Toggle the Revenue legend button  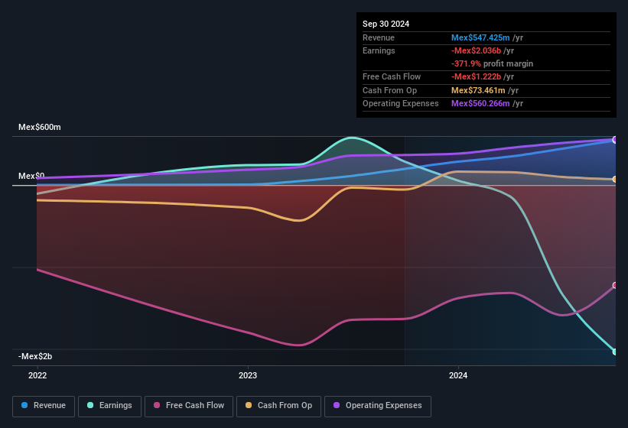coord(44,407)
